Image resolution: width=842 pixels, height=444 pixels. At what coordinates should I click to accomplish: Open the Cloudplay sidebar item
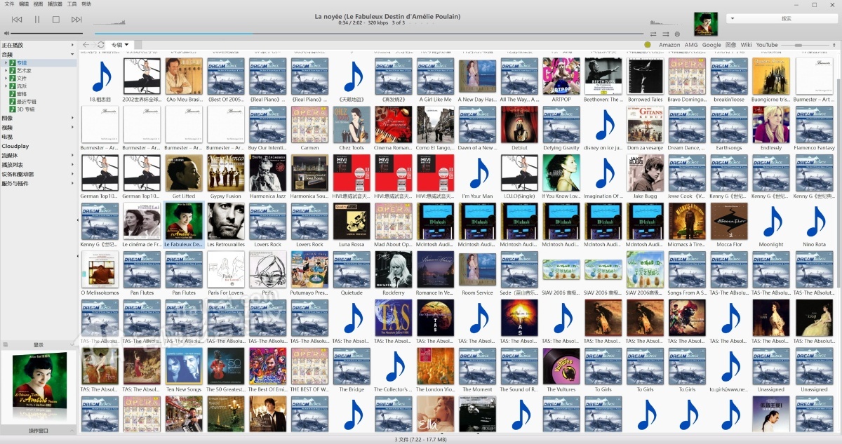[15, 146]
